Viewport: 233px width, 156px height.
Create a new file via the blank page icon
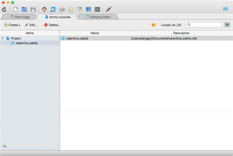16,9
